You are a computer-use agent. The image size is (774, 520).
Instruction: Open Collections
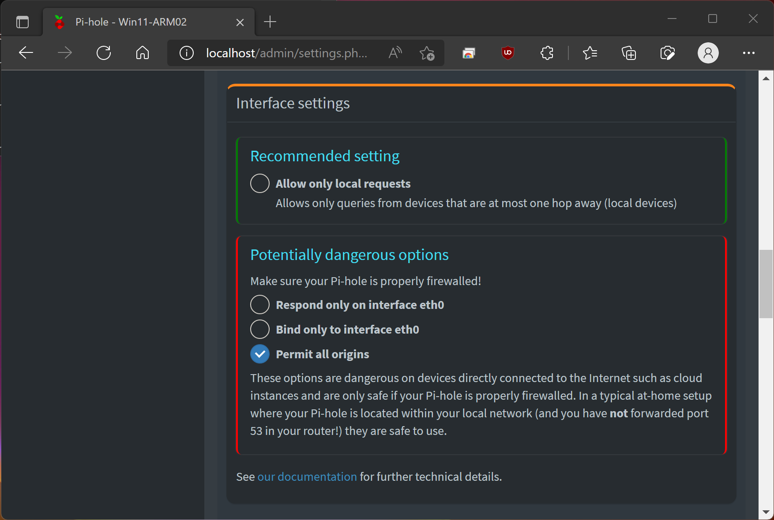click(x=628, y=53)
